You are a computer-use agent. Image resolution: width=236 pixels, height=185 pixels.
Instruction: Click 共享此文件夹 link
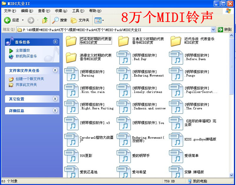click(26, 84)
